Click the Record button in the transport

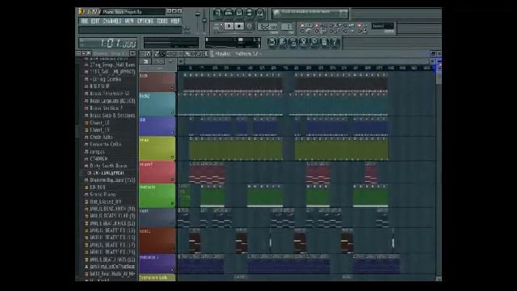(250, 26)
